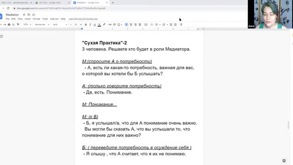Expand the bulleted list options arrow
This screenshot has height=165, width=293.
160,24
